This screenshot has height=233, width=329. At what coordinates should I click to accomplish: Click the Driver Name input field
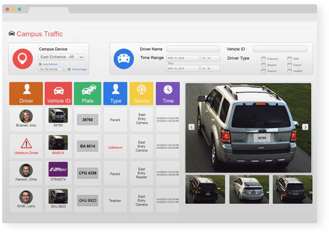point(193,49)
